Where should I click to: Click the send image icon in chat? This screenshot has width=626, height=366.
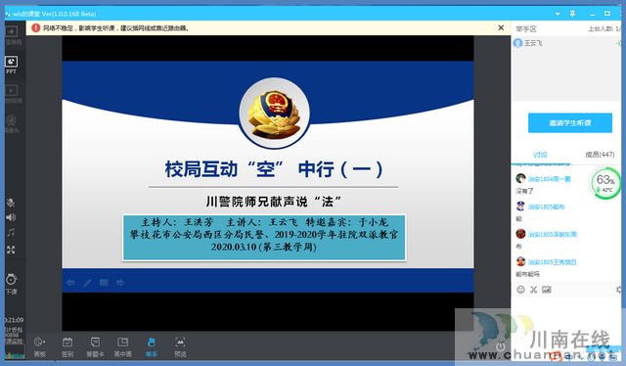point(547,290)
